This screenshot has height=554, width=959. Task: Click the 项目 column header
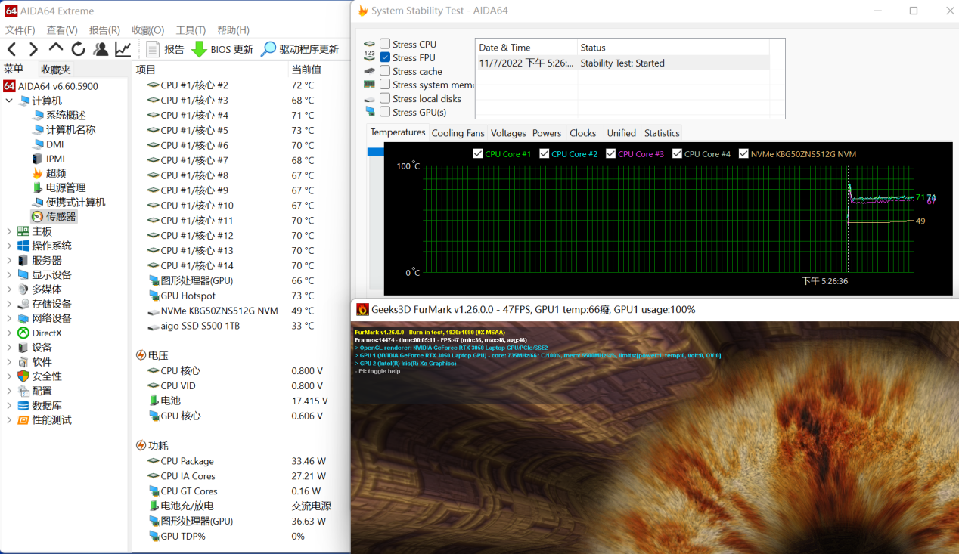point(209,70)
